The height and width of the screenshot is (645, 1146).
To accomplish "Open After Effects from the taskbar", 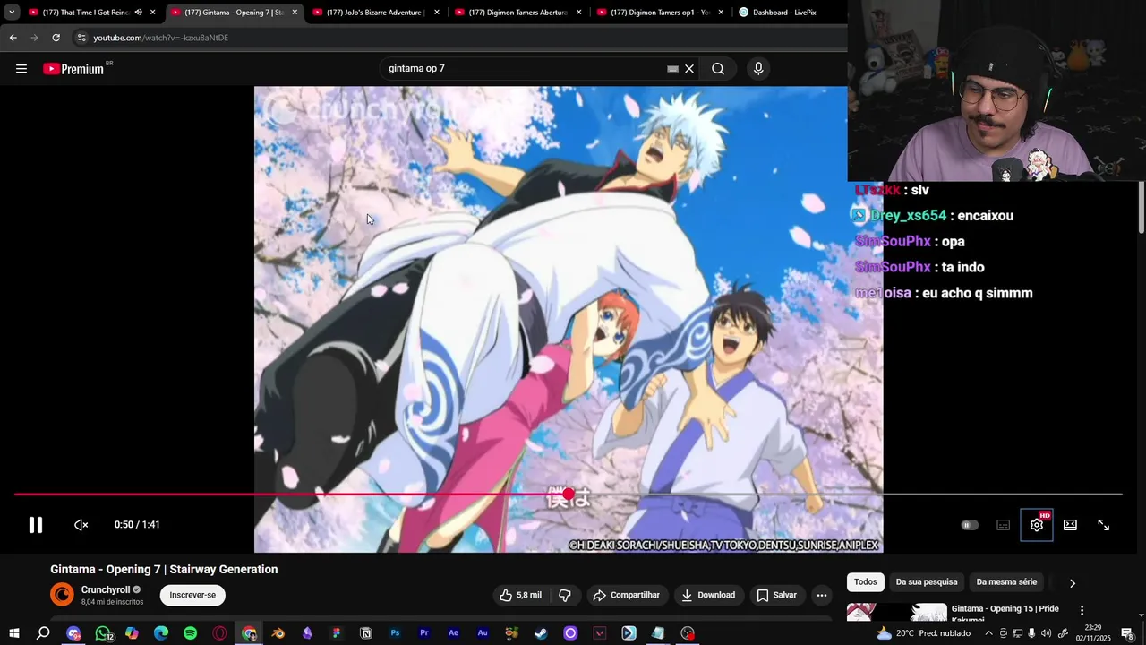I will [454, 633].
